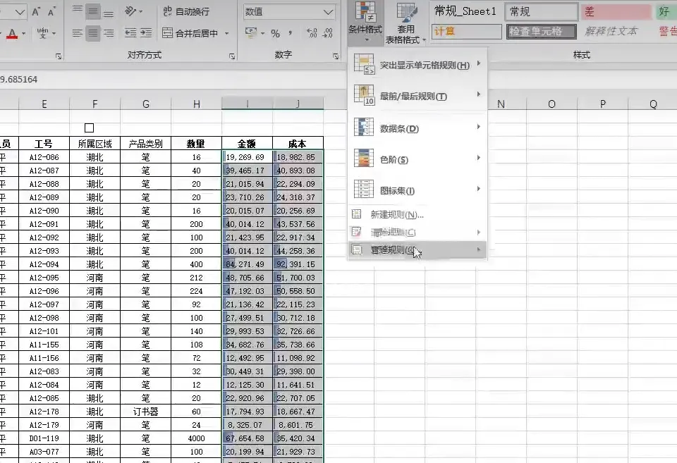Click 套用表格格式 format as table
The height and width of the screenshot is (463, 677).
pyautogui.click(x=405, y=23)
